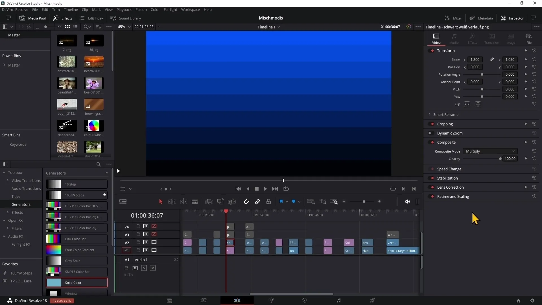Click the Edit page icon in toolbar
The width and height of the screenshot is (542, 305).
click(x=237, y=300)
